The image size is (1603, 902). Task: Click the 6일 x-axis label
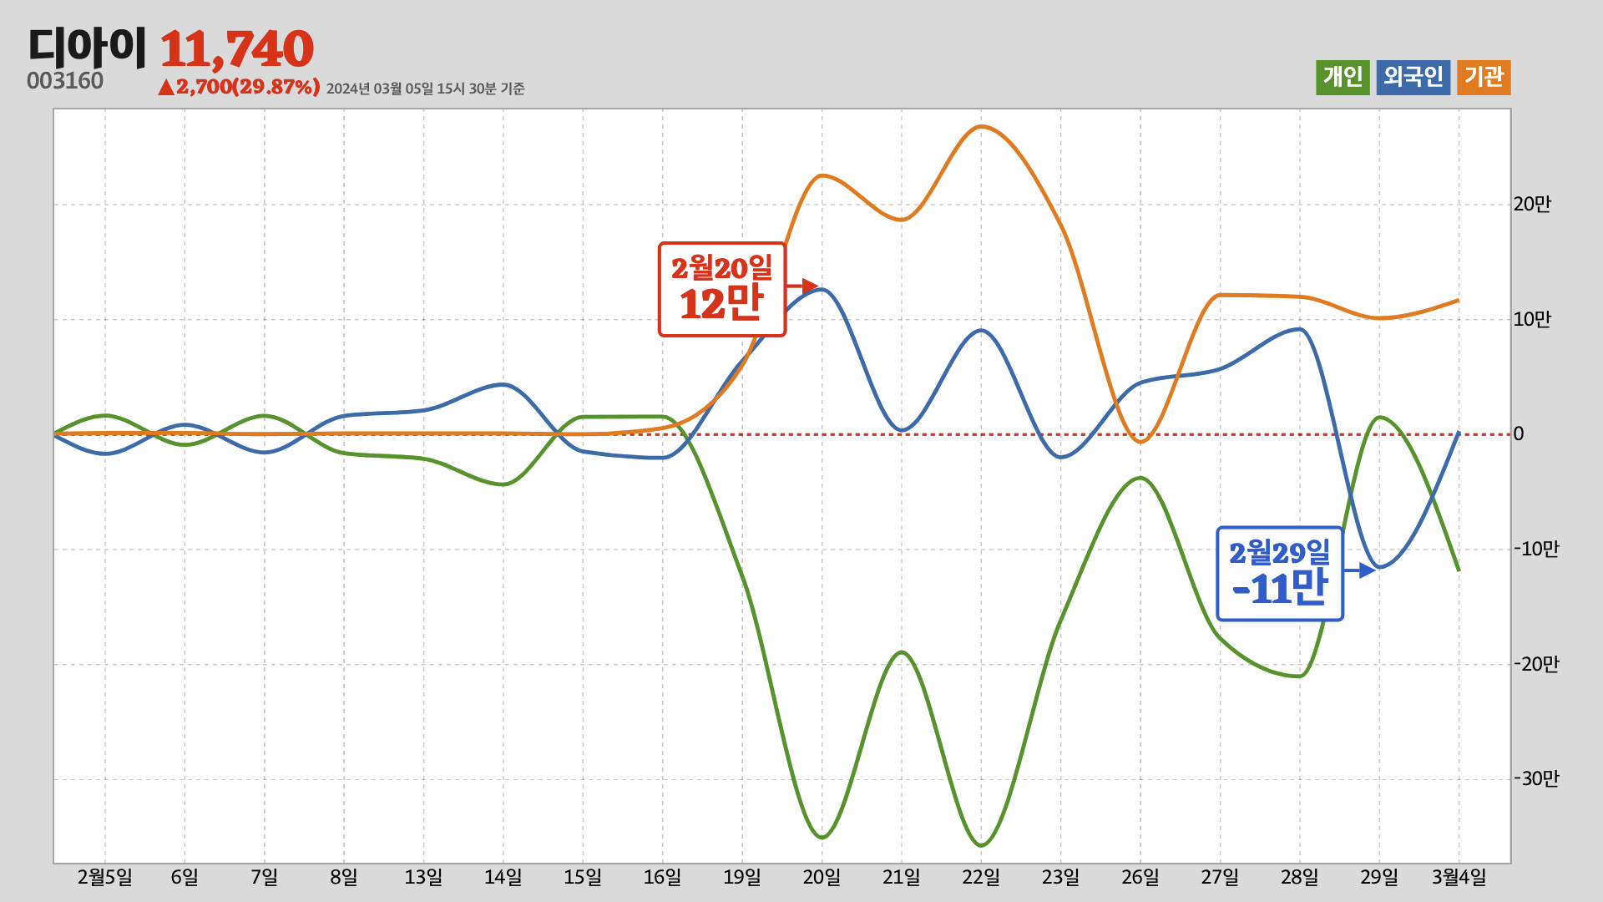coord(185,878)
